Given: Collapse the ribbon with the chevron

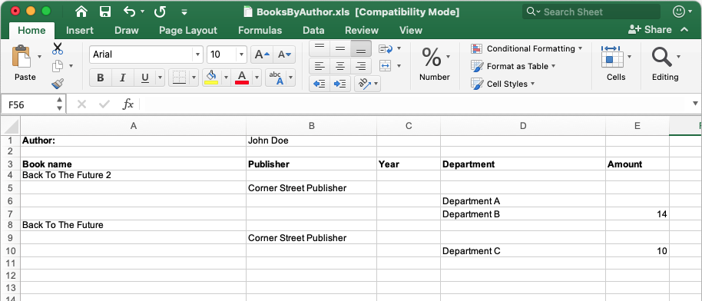Looking at the screenshot, I should pos(684,29).
